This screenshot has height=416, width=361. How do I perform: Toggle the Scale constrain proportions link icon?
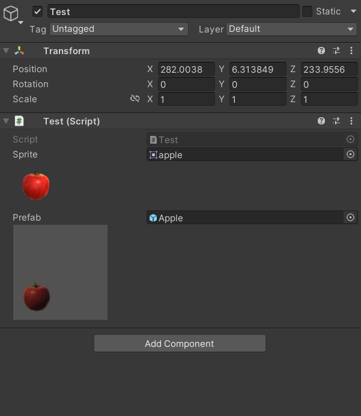tap(135, 99)
